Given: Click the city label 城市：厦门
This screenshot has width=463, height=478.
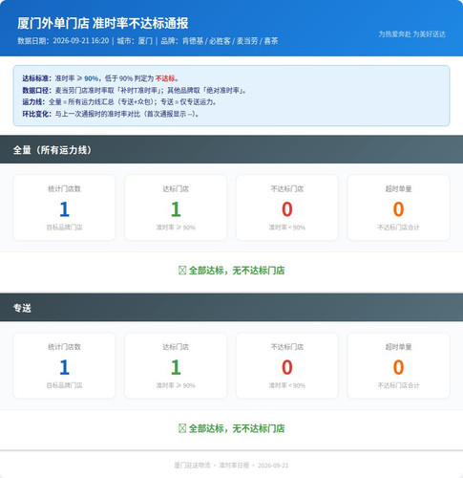Looking at the screenshot, I should 135,41.
